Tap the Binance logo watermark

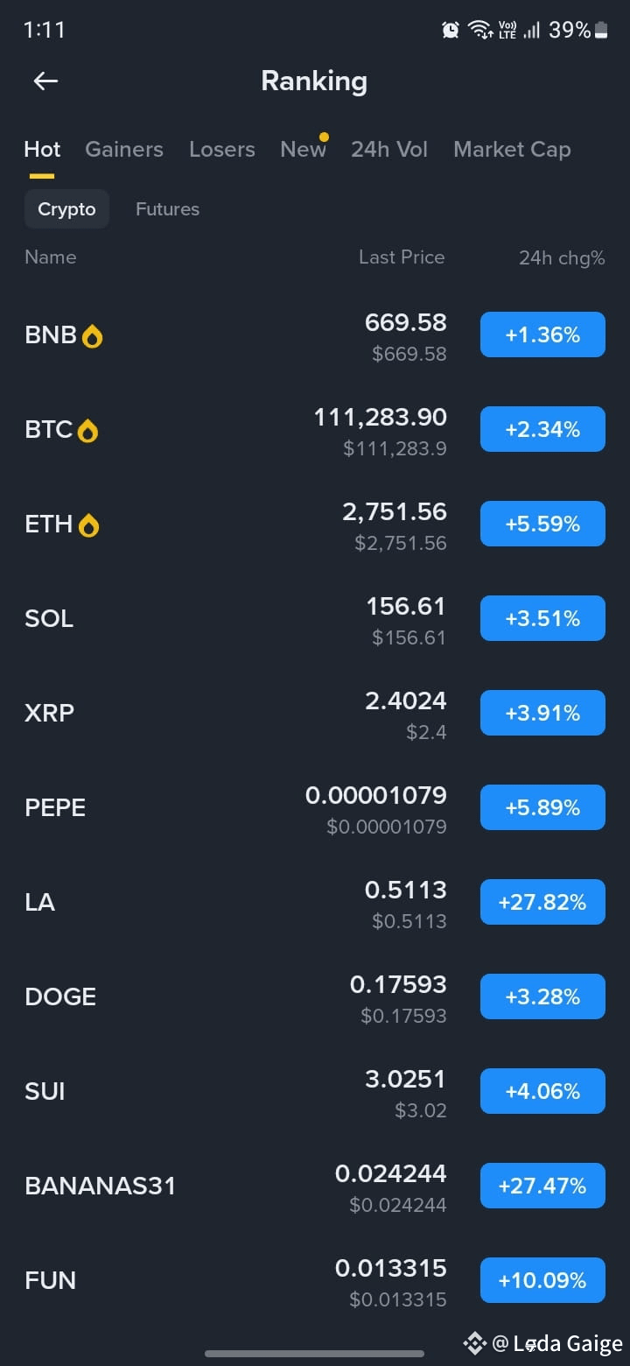(474, 1343)
